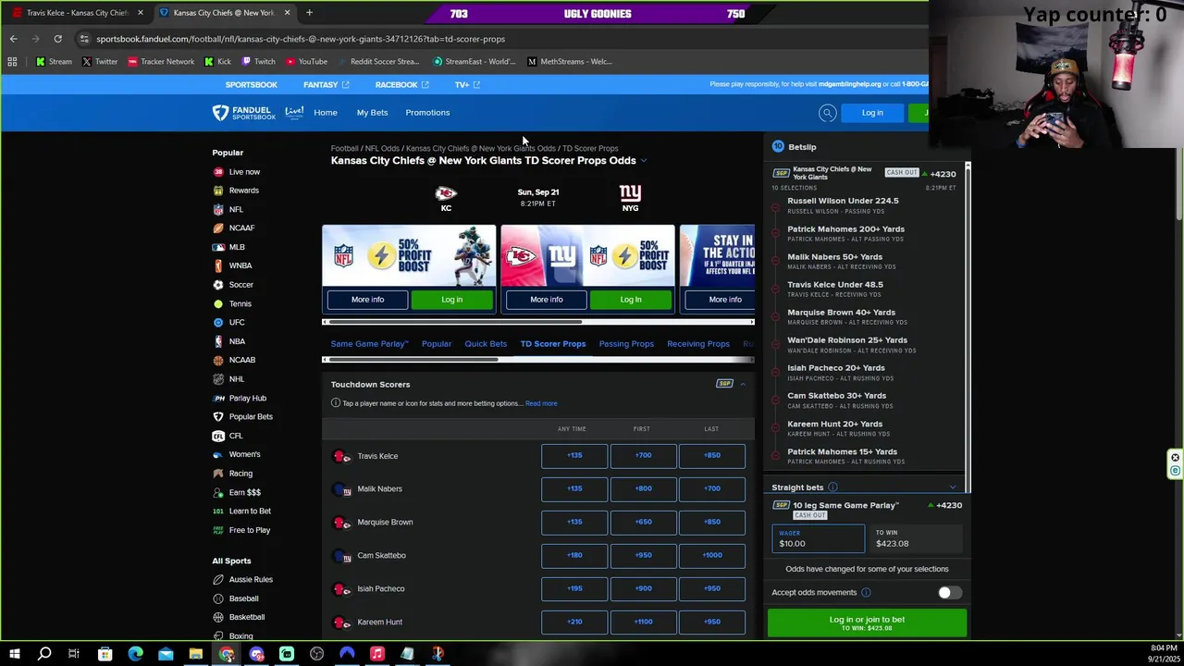This screenshot has height=666, width=1184.
Task: Remove Isiah Pacheco 20+ Yards leg
Action: (x=775, y=375)
